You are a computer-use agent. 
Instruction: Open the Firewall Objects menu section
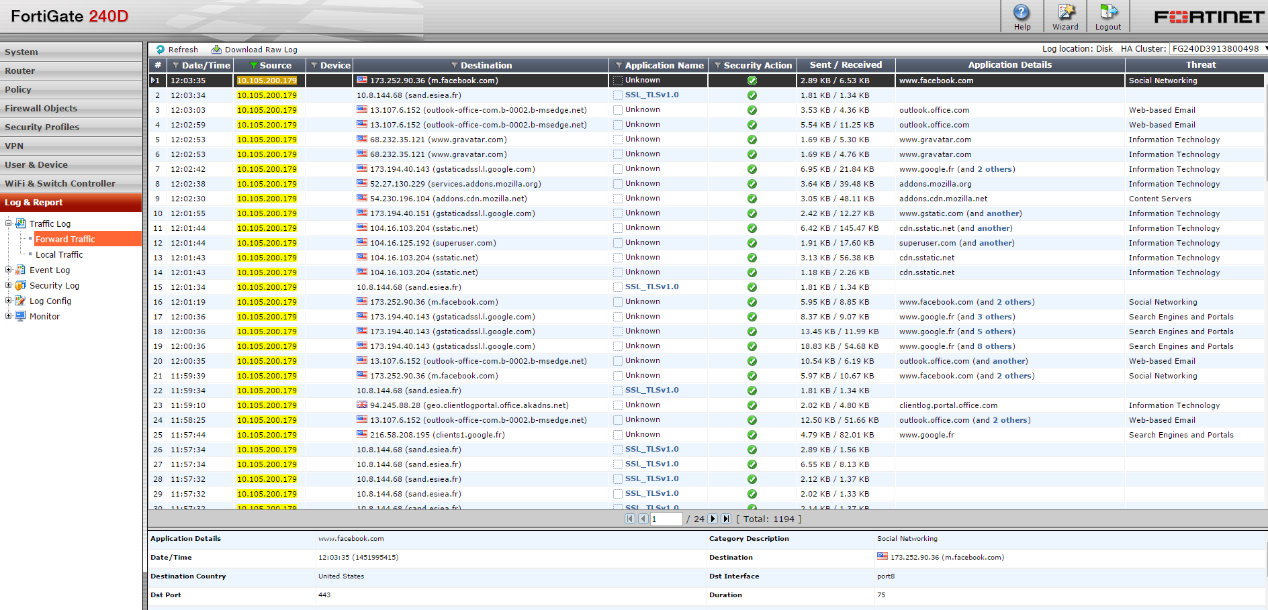[71, 108]
